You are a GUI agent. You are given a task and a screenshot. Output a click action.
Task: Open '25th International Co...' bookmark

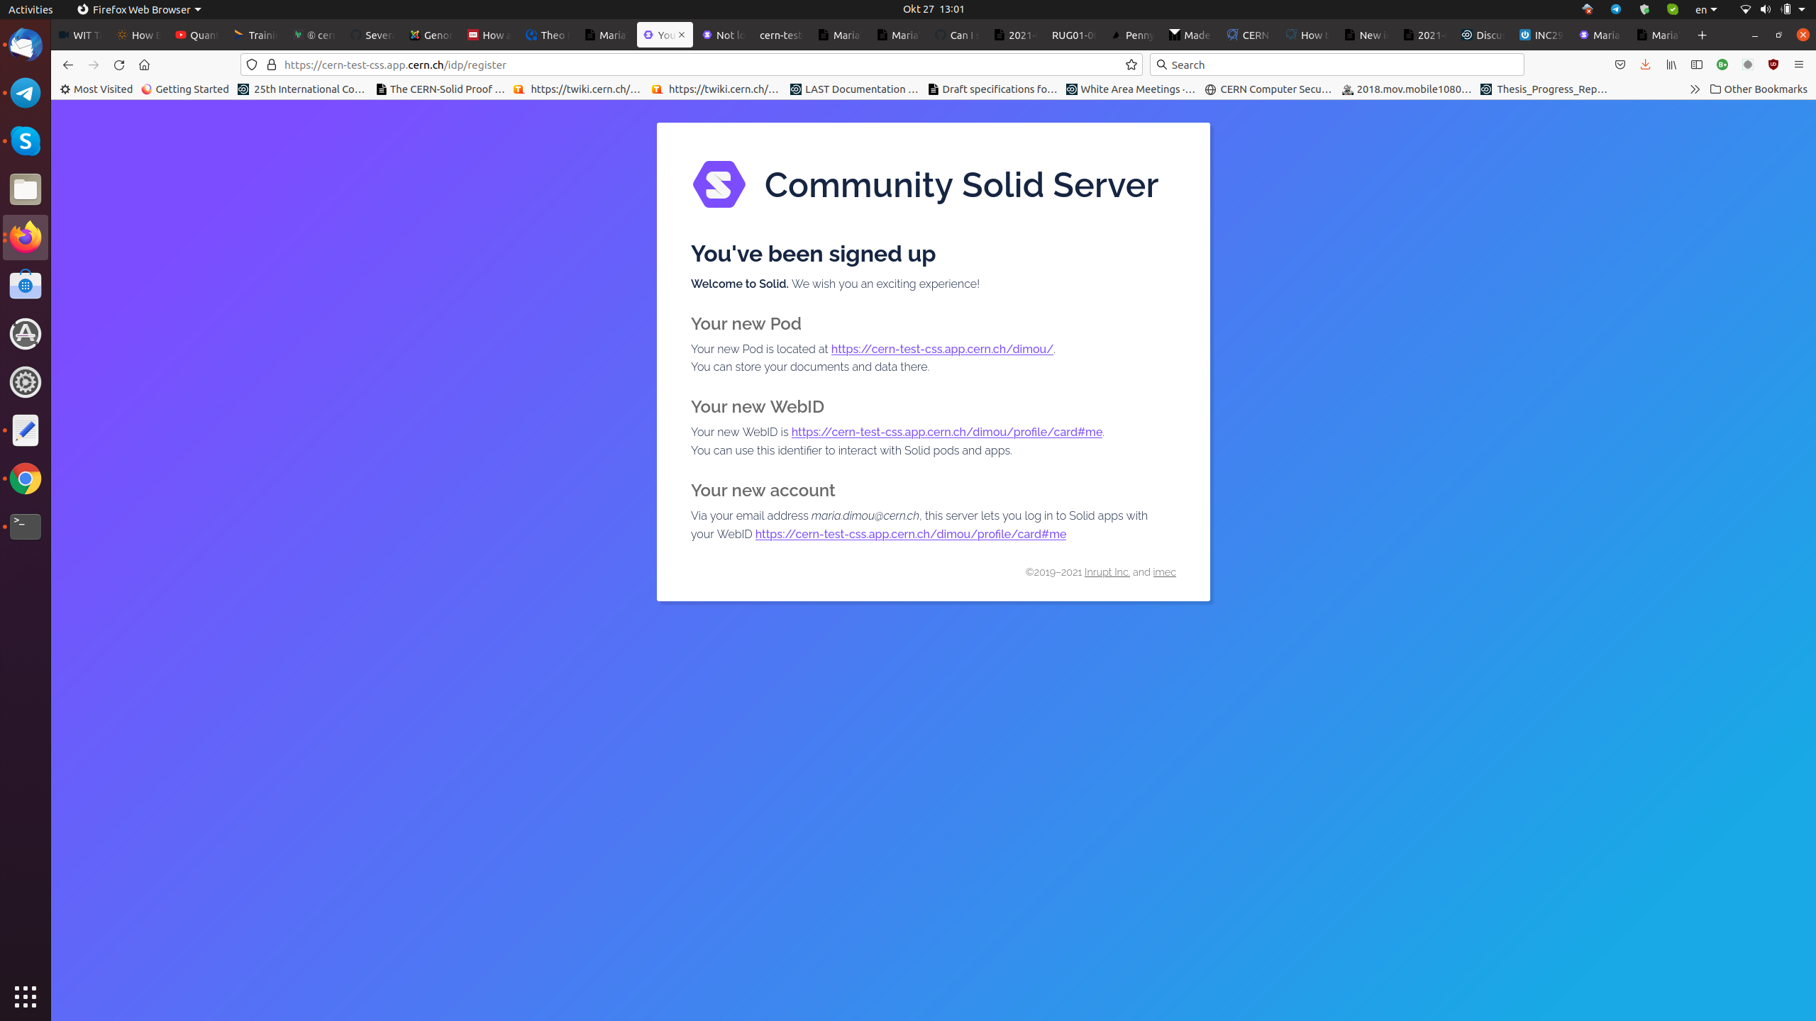(x=301, y=89)
